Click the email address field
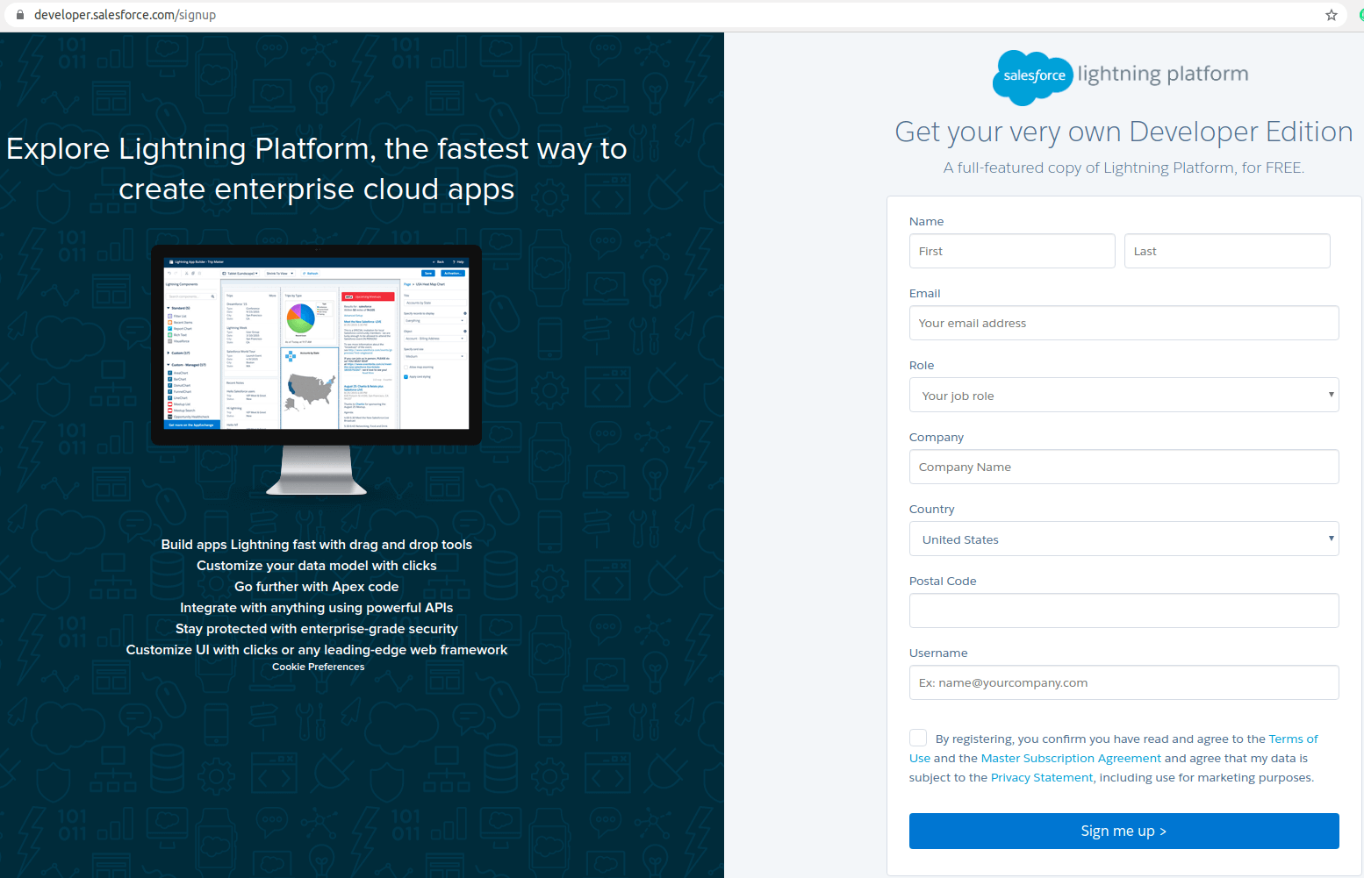The image size is (1364, 878). click(x=1124, y=323)
